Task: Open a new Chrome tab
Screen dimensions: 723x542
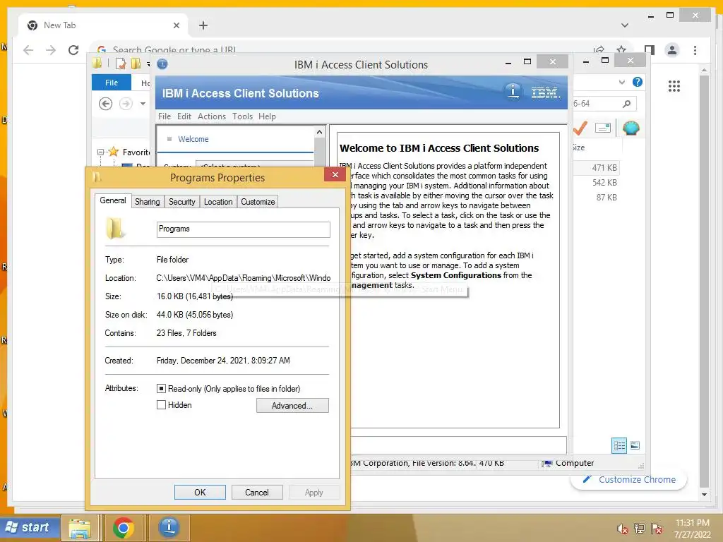Action: click(x=203, y=25)
